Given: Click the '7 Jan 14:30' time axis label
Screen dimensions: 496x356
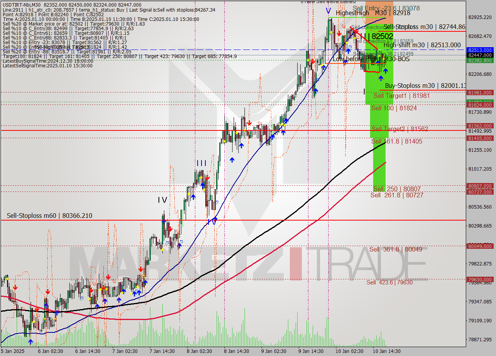Looking at the screenshot, I should pyautogui.click(x=162, y=351).
